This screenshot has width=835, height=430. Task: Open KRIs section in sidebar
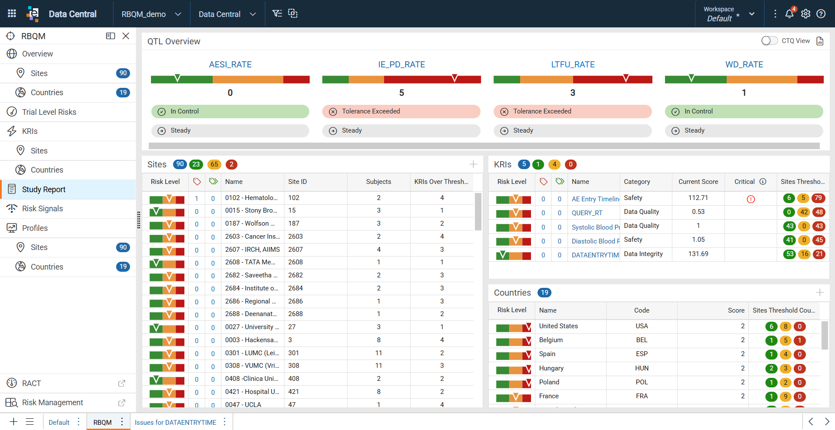click(x=68, y=131)
